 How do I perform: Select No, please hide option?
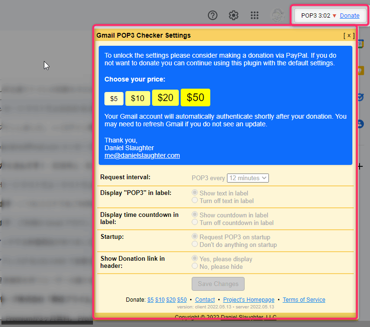195,266
